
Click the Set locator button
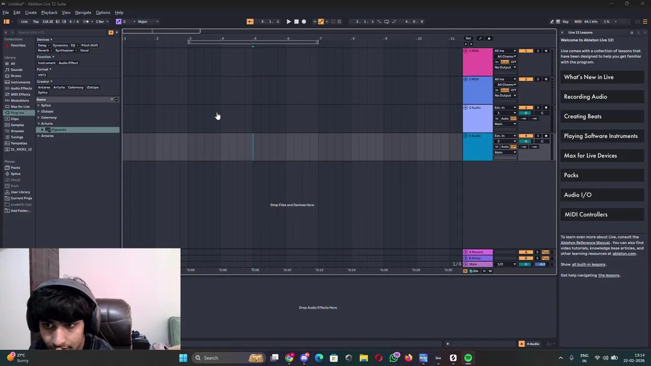(x=468, y=38)
